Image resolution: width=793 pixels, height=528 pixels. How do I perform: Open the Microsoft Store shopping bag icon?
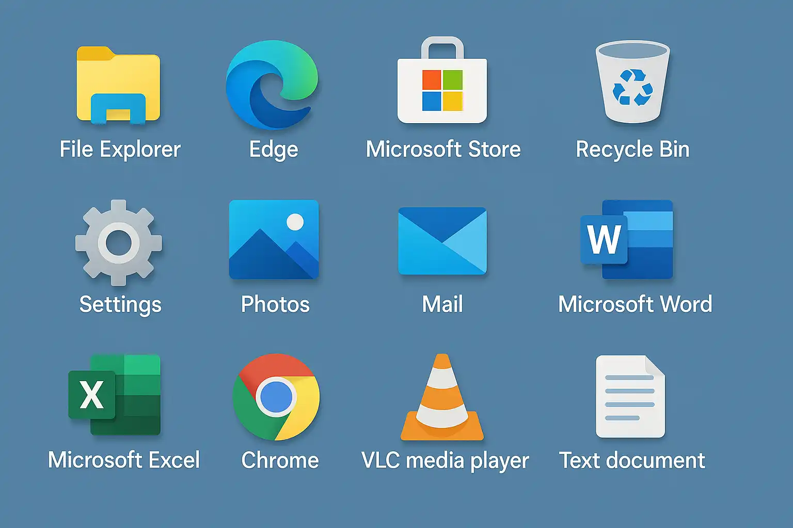442,80
